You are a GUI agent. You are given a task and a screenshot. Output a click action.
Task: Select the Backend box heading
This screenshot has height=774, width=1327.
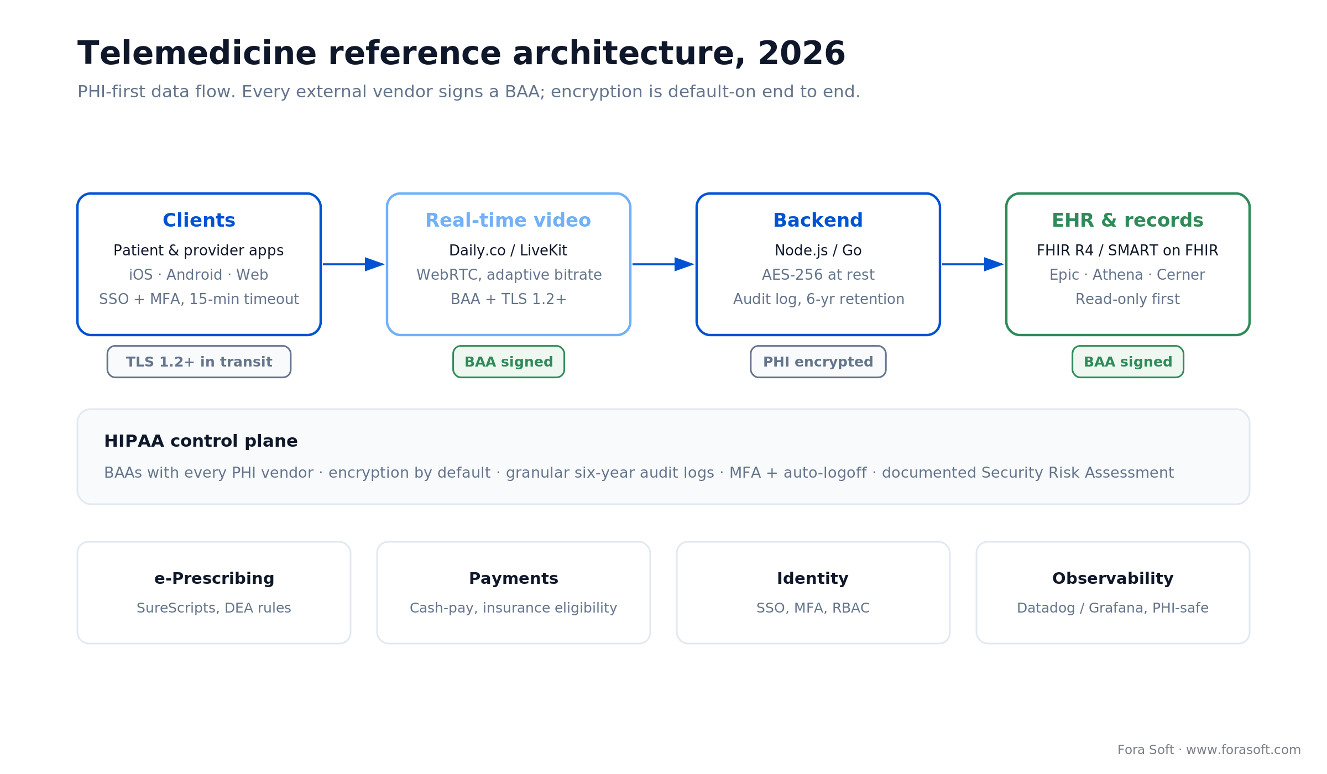point(818,220)
